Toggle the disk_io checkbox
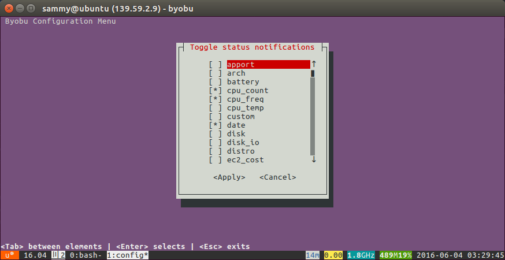 pos(216,142)
